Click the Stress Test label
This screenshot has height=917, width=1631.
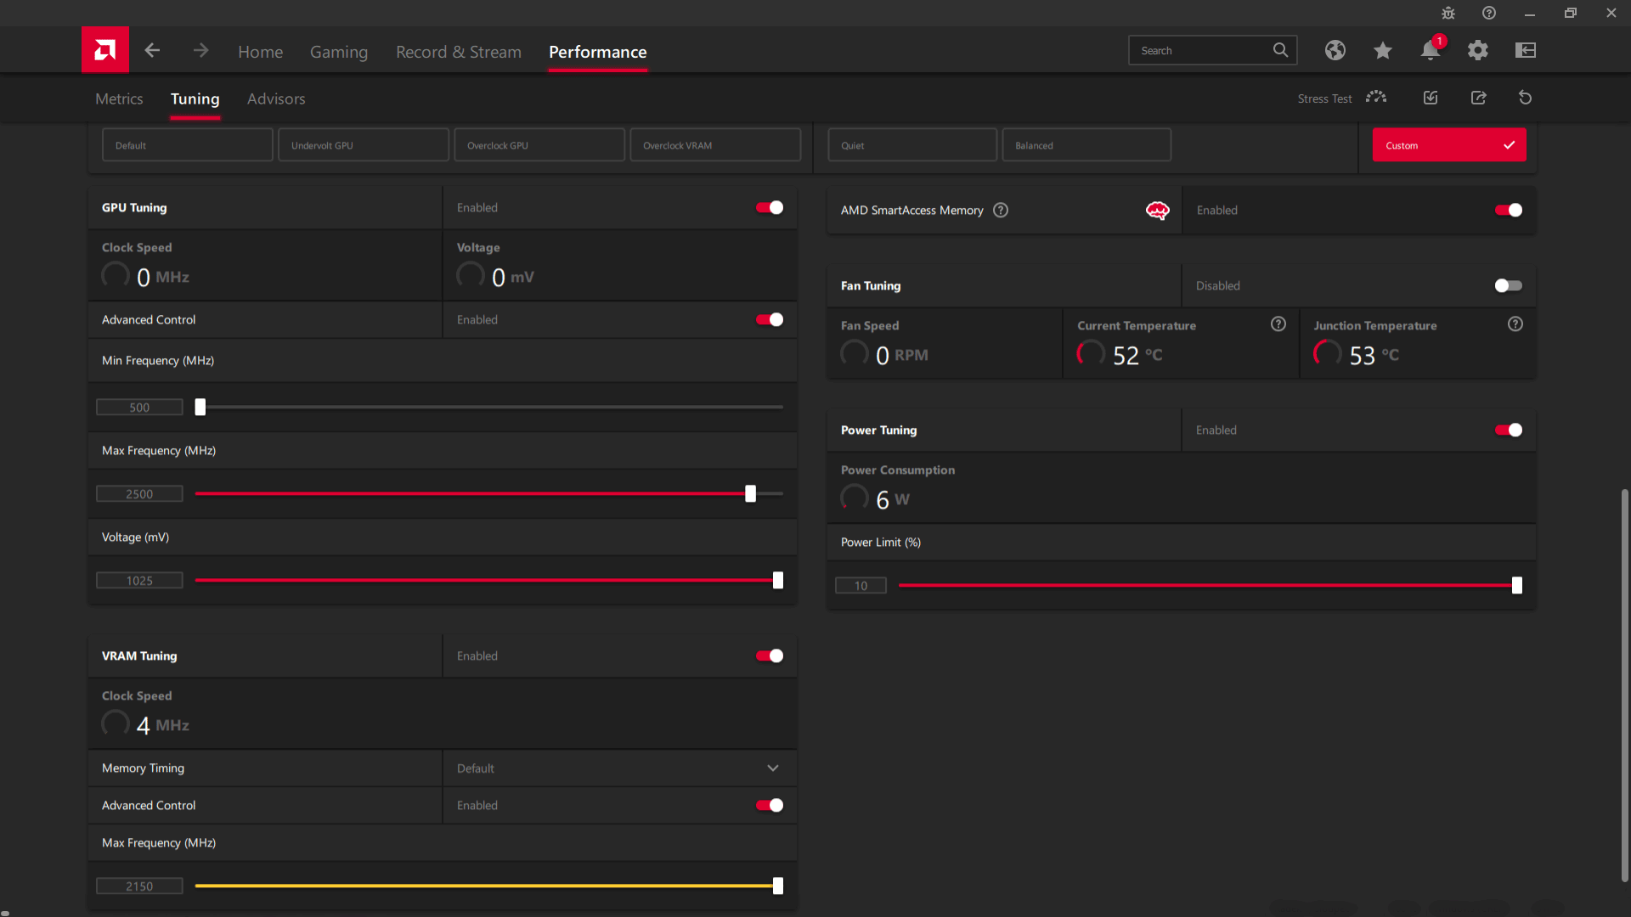click(x=1324, y=99)
